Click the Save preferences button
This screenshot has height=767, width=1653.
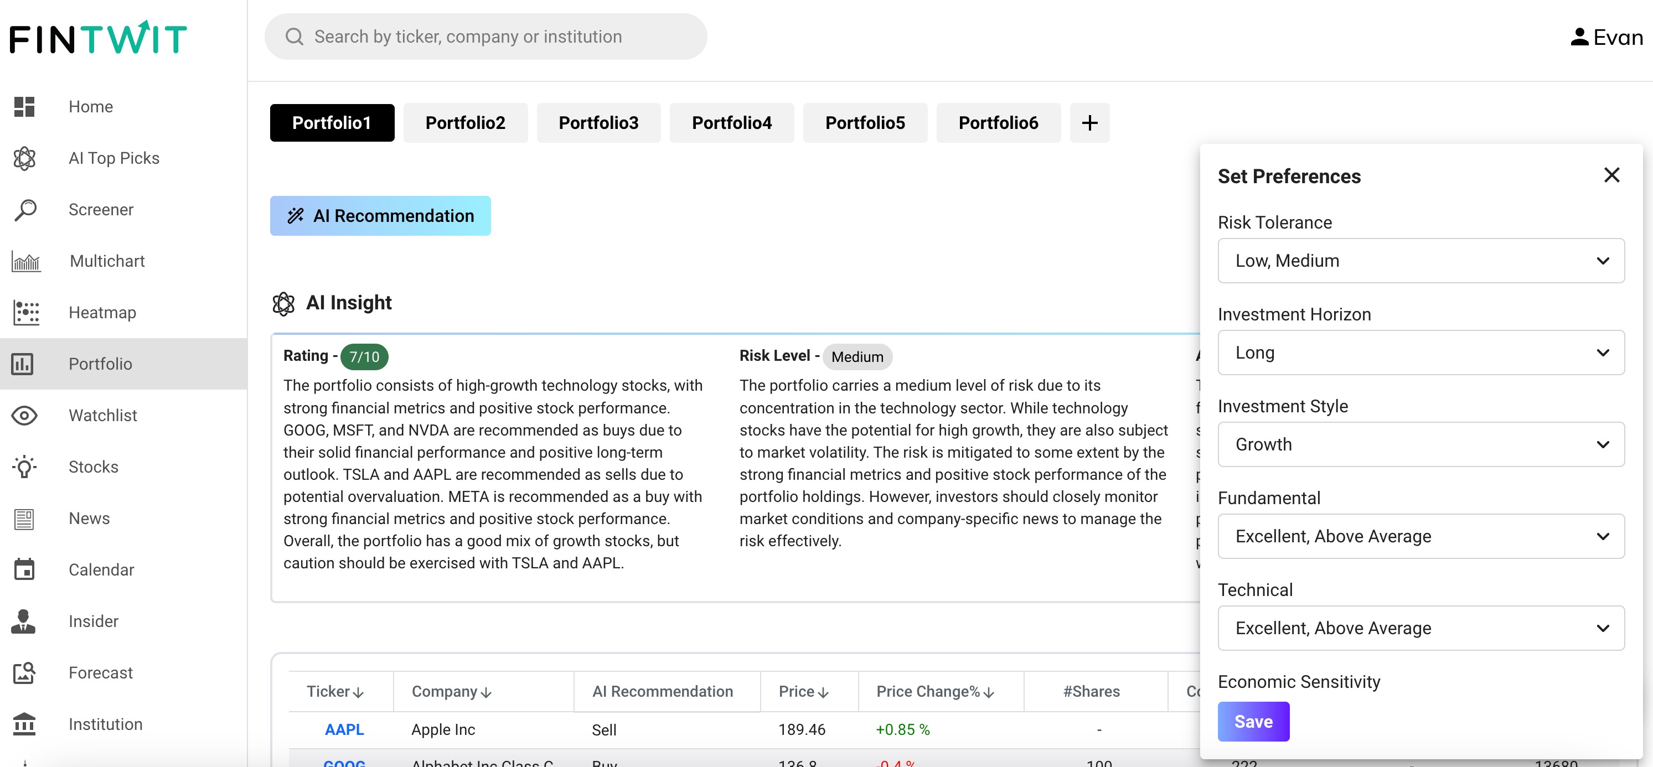click(1253, 722)
